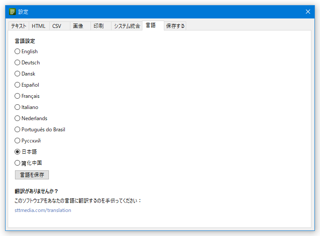
Task: Pick Español language option
Action: (x=27, y=85)
